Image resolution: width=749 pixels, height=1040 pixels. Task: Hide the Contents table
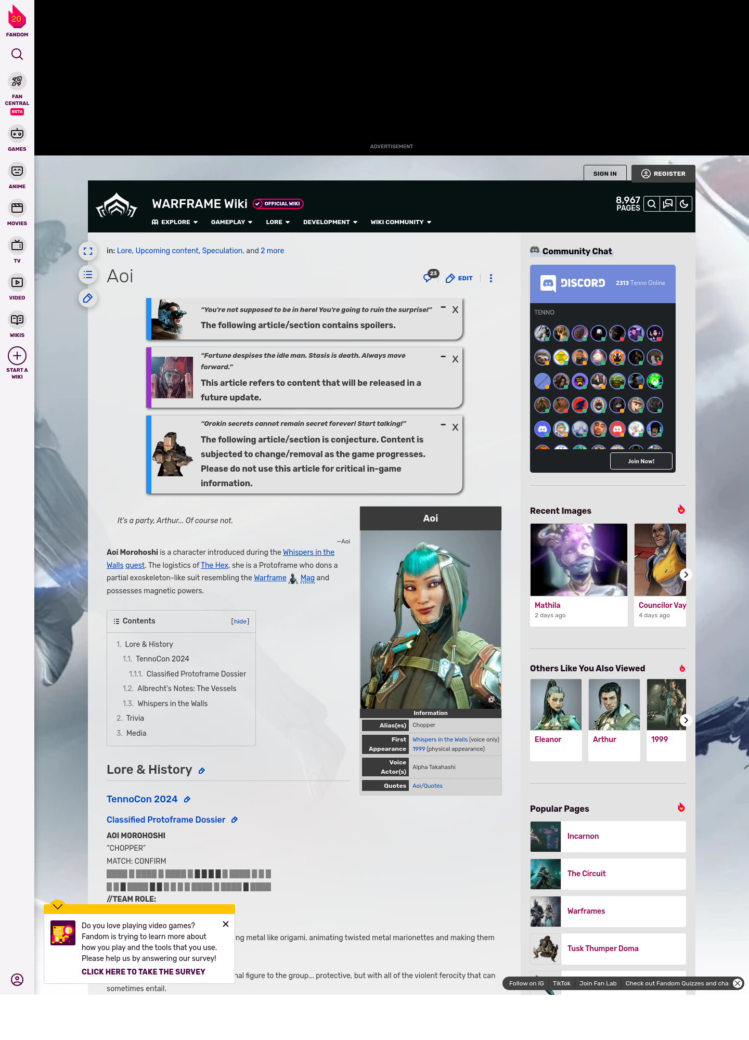pos(240,621)
